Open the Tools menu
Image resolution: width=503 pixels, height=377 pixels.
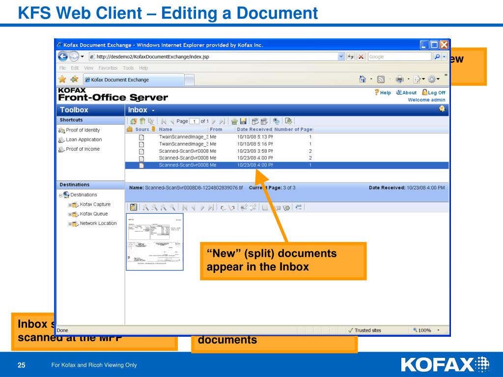[128, 68]
